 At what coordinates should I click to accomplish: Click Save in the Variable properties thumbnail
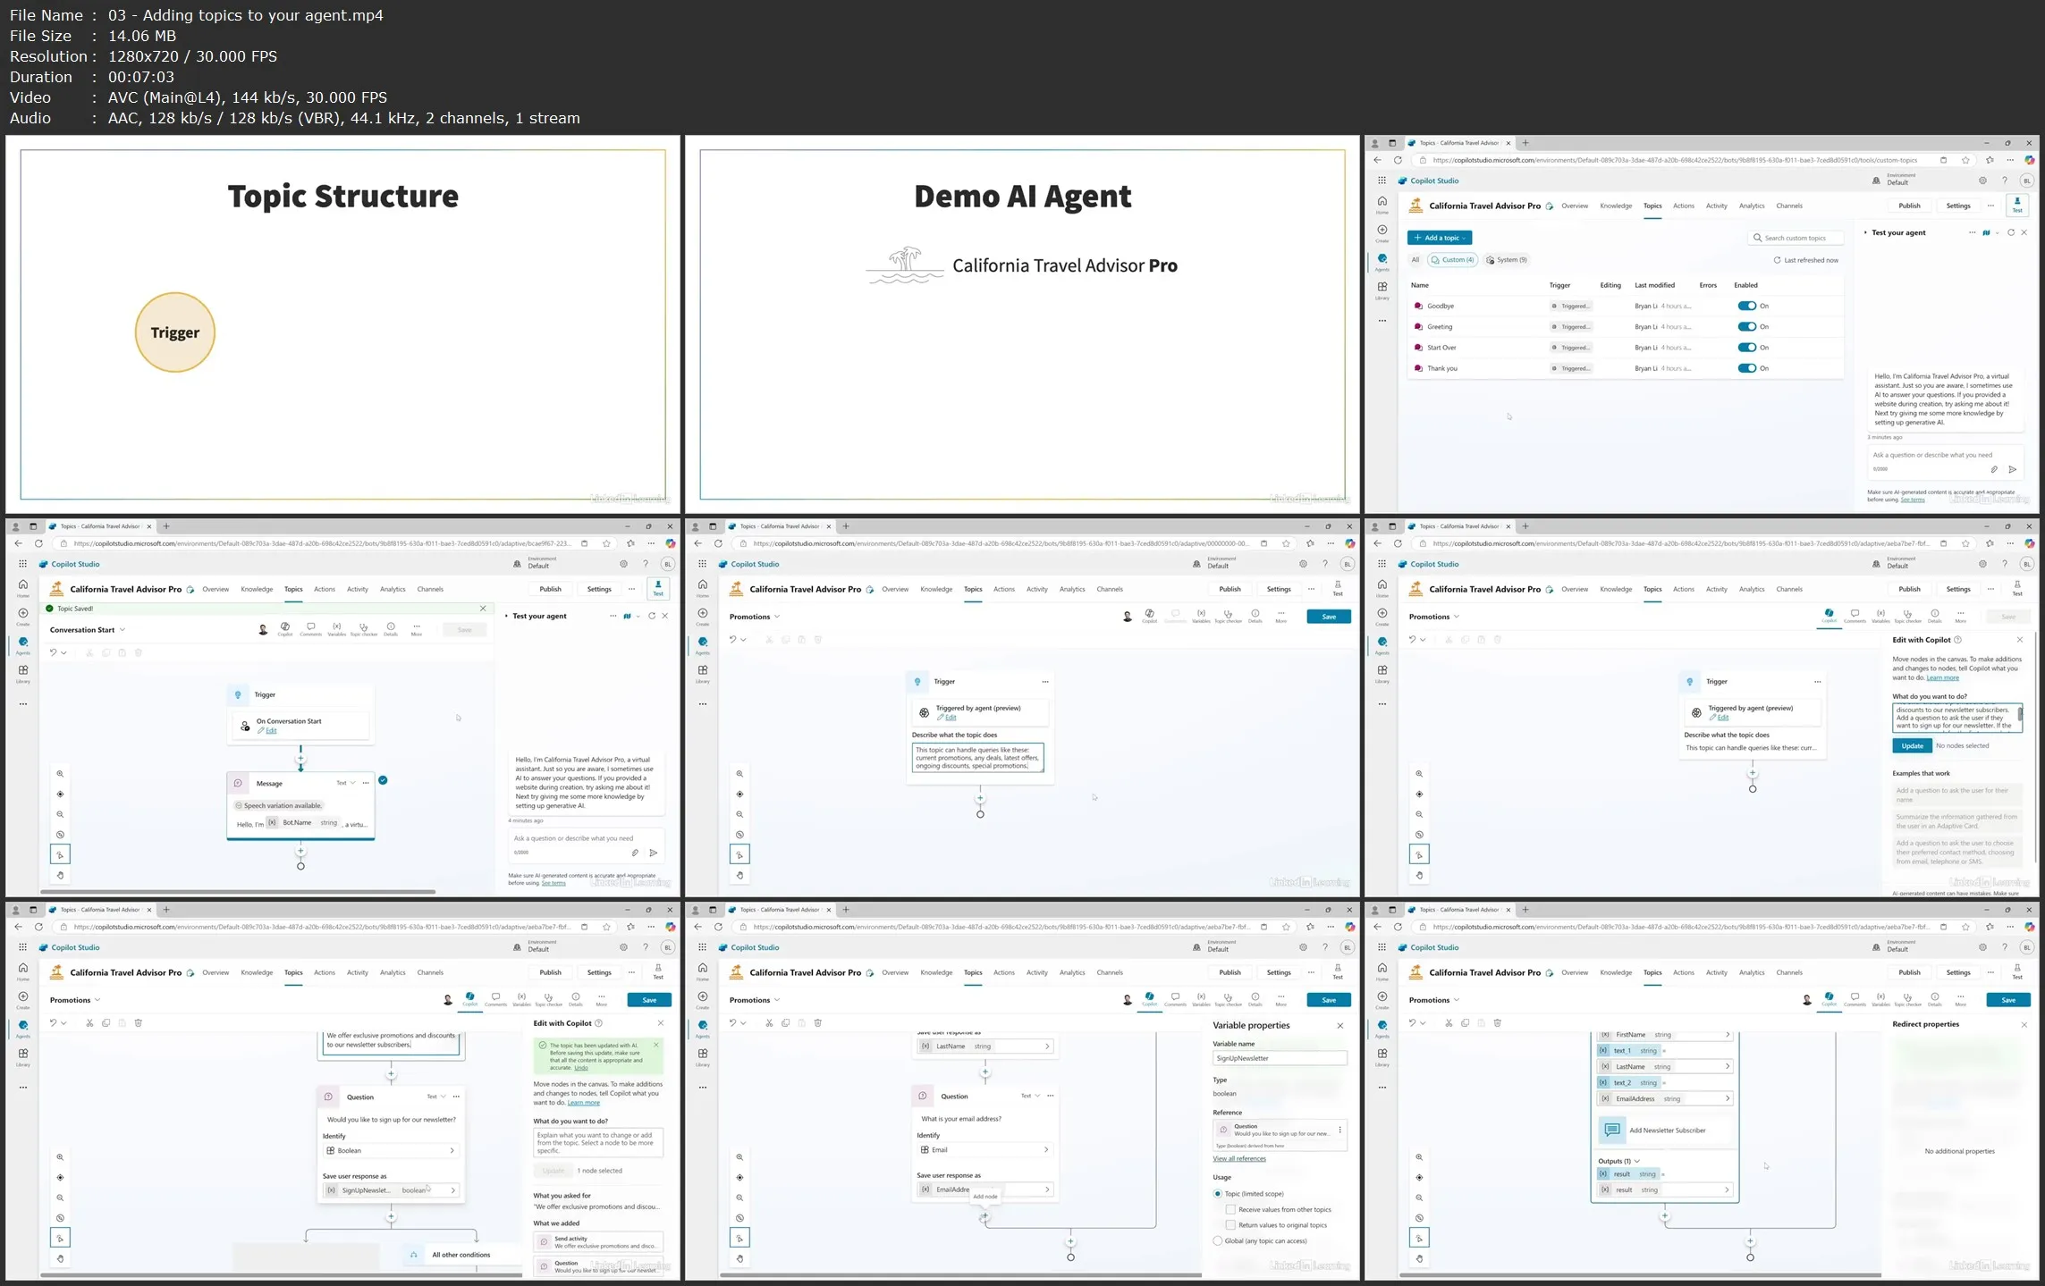pos(1329,1000)
